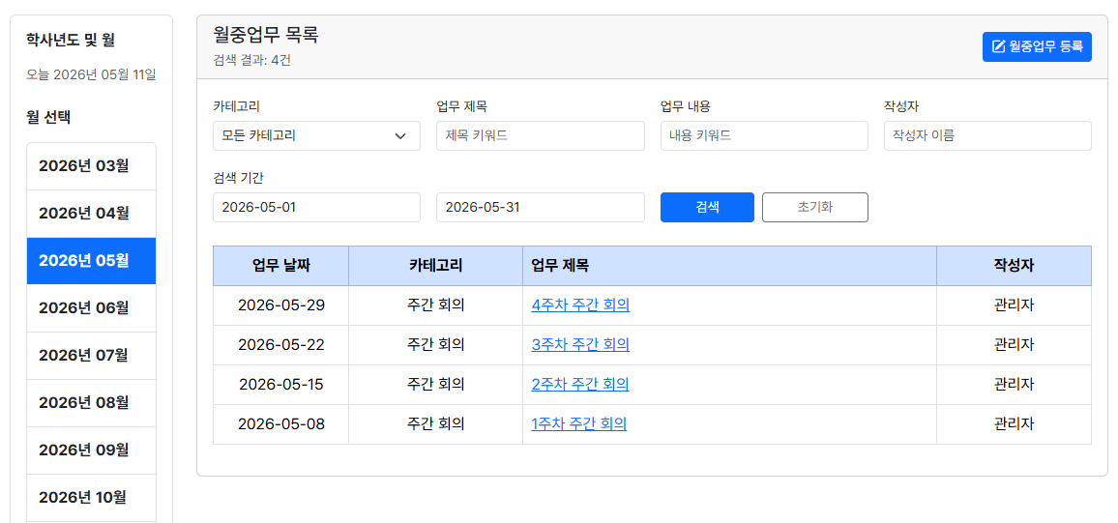This screenshot has width=1118, height=523.
Task: Open the 4주차 주간 회의 link
Action: (580, 305)
